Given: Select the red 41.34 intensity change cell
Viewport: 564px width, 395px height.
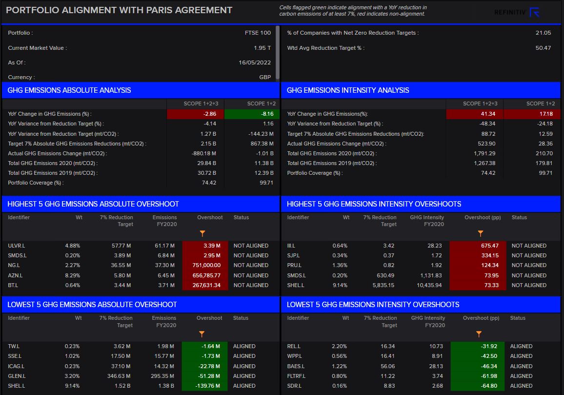Looking at the screenshot, I should tap(474, 114).
